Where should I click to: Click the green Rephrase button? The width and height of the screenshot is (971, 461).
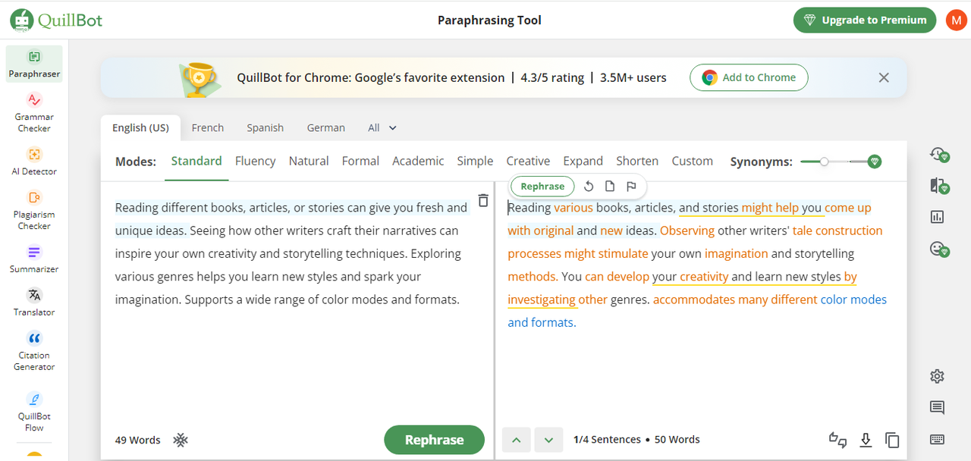tap(434, 440)
